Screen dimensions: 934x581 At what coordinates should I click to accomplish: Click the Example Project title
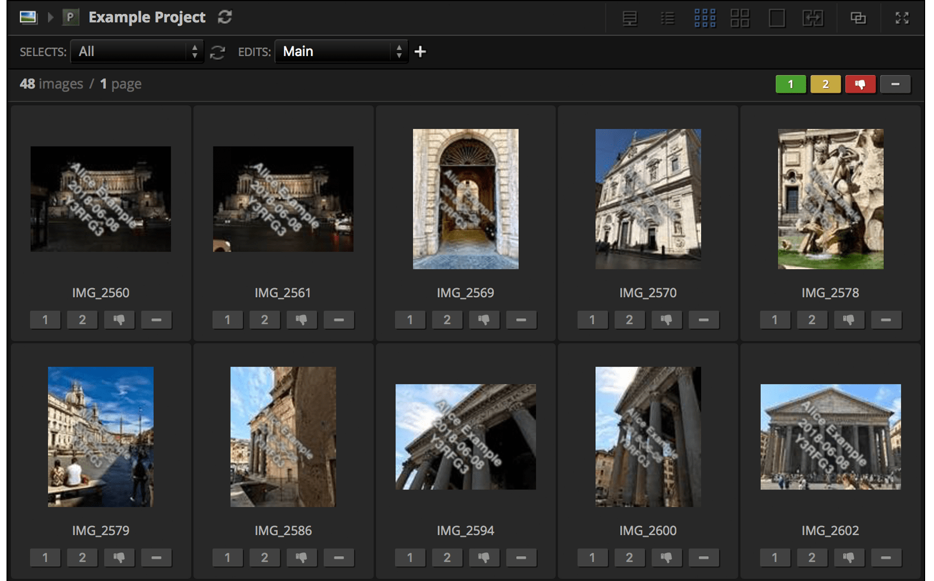click(147, 17)
